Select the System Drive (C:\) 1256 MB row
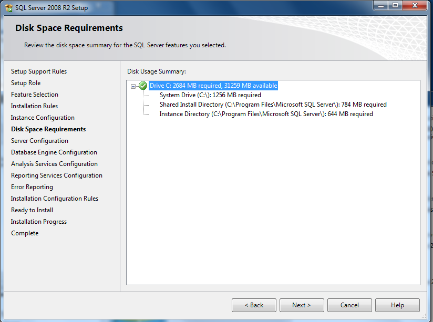Viewport: 433px width, 322px height. 210,95
